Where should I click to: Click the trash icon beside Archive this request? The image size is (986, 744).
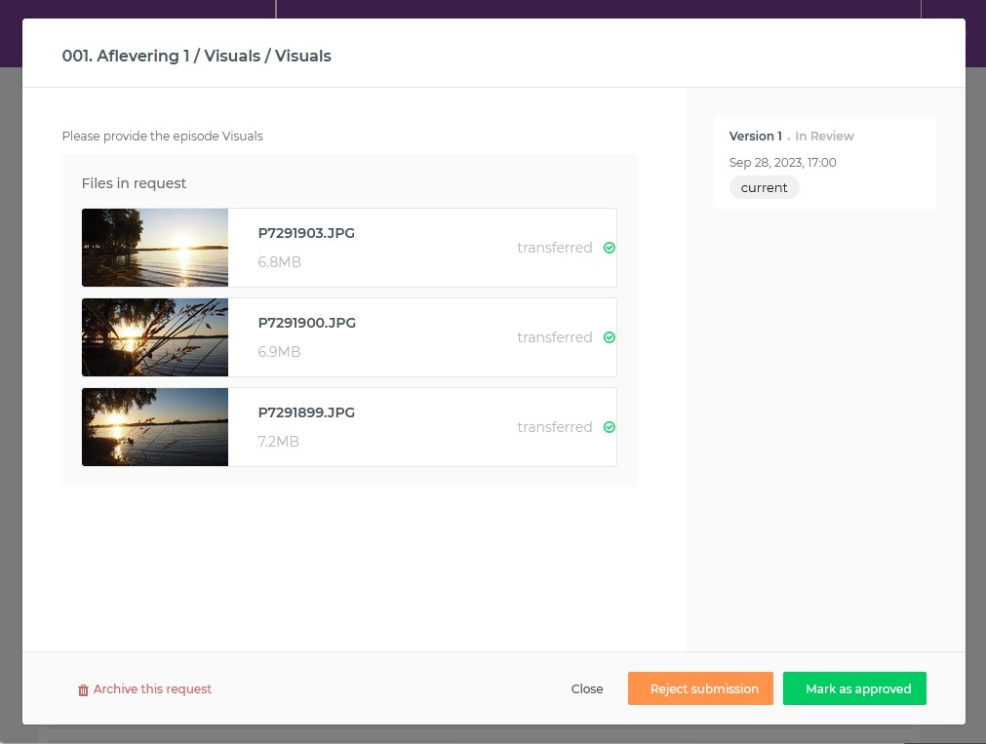83,690
